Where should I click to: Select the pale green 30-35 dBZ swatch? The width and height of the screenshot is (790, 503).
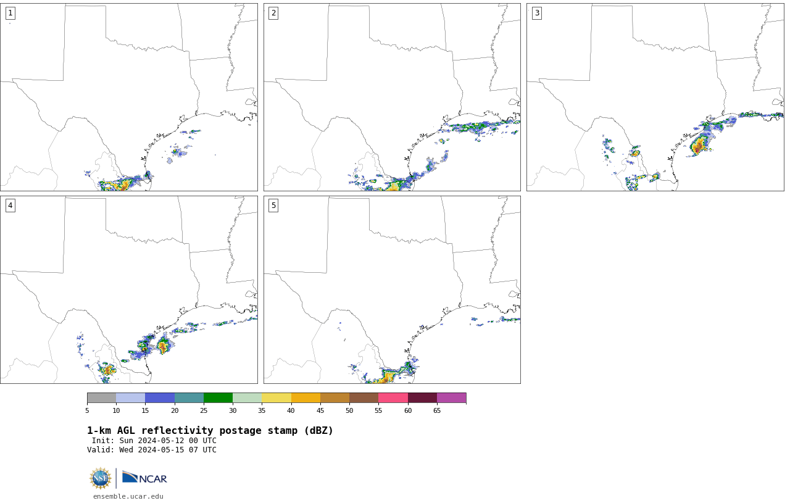point(247,397)
